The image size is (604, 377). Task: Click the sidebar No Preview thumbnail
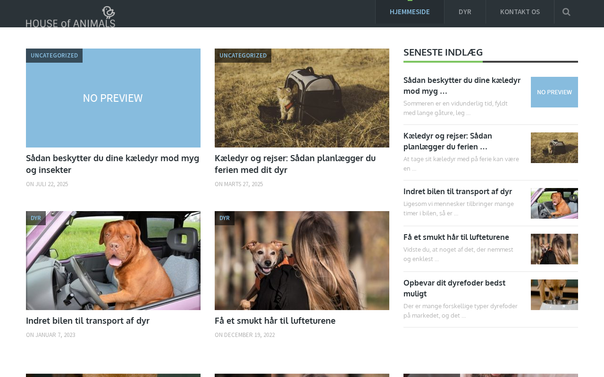pyautogui.click(x=554, y=92)
